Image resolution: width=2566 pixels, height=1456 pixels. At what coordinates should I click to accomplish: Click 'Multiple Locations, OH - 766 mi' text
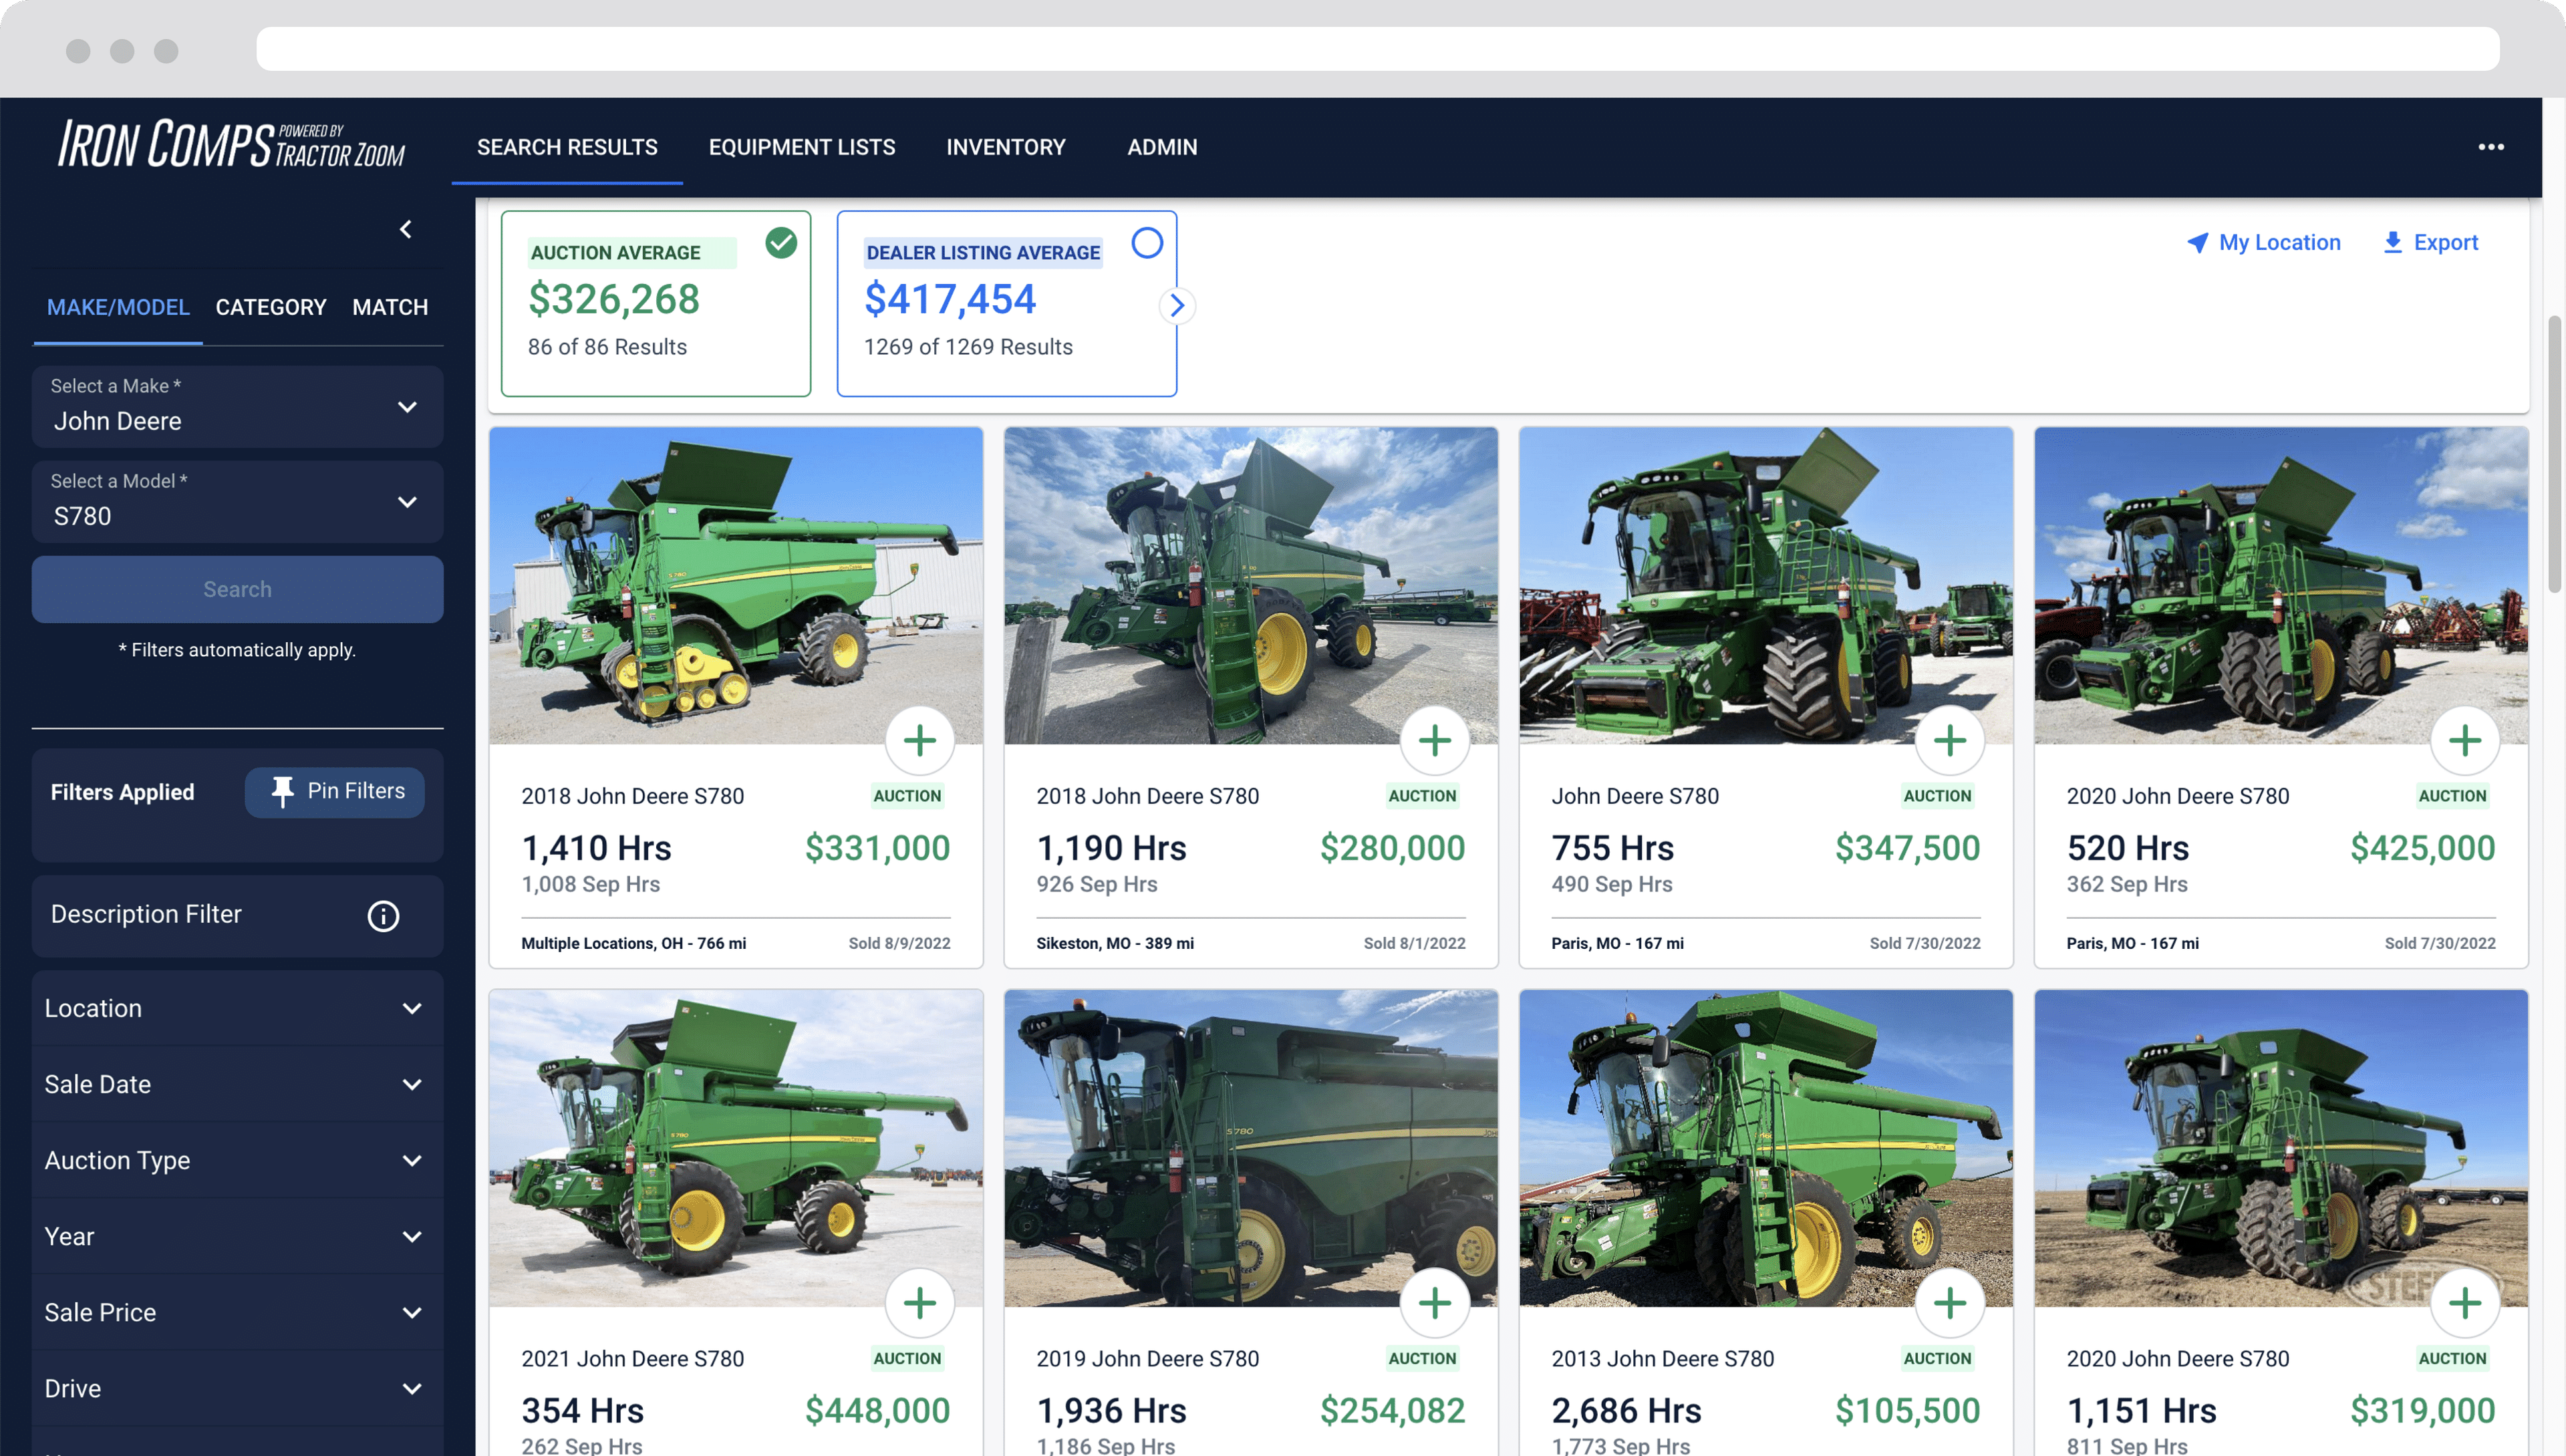[633, 943]
